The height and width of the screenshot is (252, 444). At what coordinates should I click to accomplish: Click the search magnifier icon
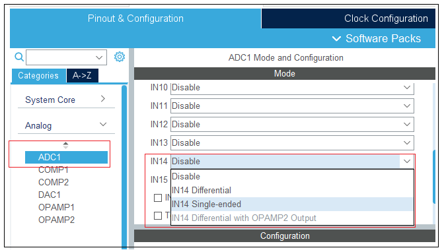(19, 57)
